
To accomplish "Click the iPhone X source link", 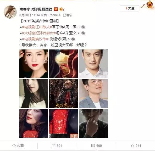I will (54, 15).
